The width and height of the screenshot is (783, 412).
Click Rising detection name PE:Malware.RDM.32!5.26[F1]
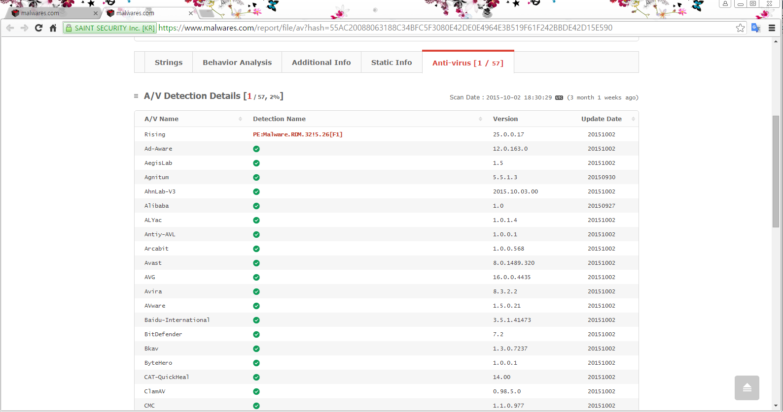point(298,134)
